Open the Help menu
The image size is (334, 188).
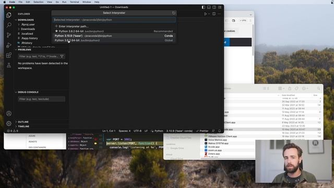click(x=97, y=2)
